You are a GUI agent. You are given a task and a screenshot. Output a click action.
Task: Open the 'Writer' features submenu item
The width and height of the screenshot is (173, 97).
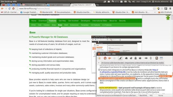[34, 25]
